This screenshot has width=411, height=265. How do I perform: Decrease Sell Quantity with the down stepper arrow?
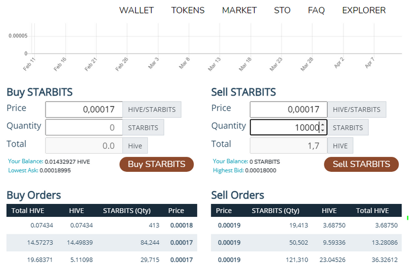[x=323, y=130]
